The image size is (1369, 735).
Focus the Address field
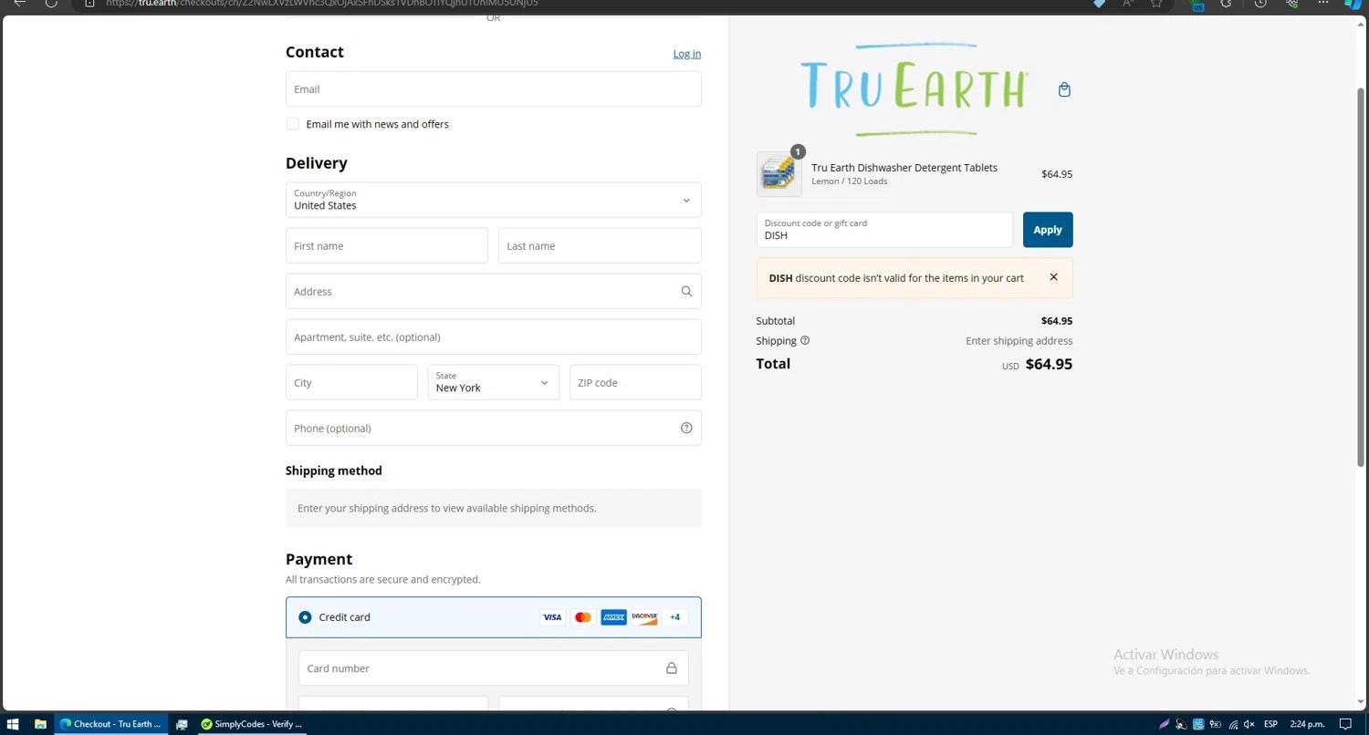(494, 292)
